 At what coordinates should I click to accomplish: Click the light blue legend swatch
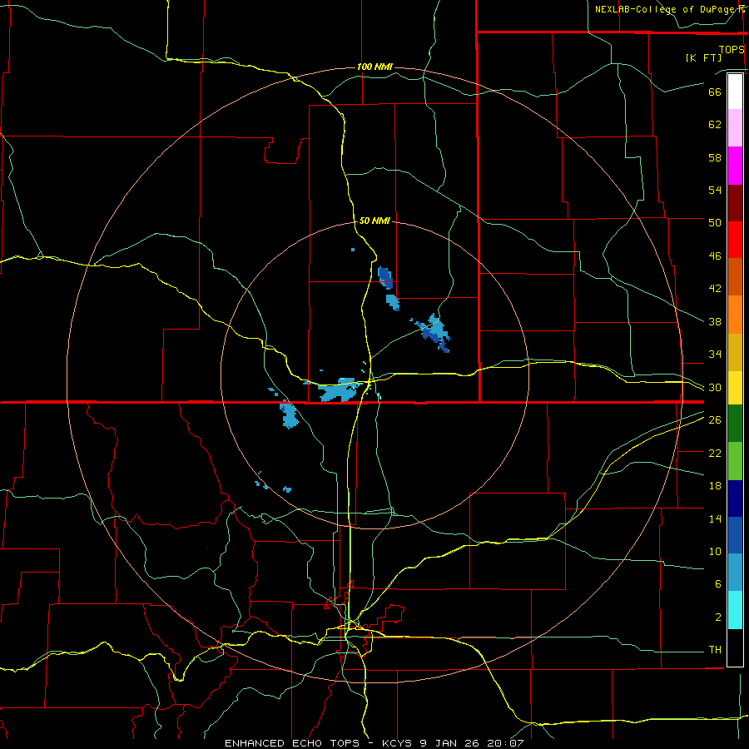pyautogui.click(x=735, y=573)
